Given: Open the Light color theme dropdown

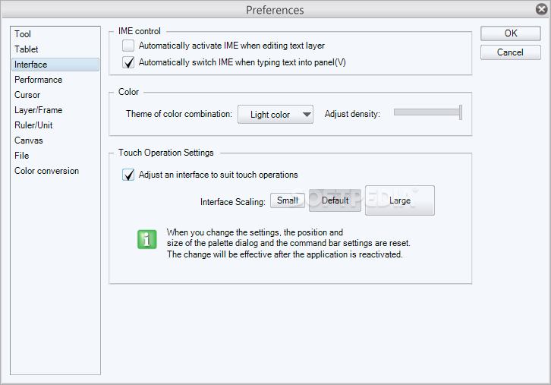Looking at the screenshot, I should point(275,114).
